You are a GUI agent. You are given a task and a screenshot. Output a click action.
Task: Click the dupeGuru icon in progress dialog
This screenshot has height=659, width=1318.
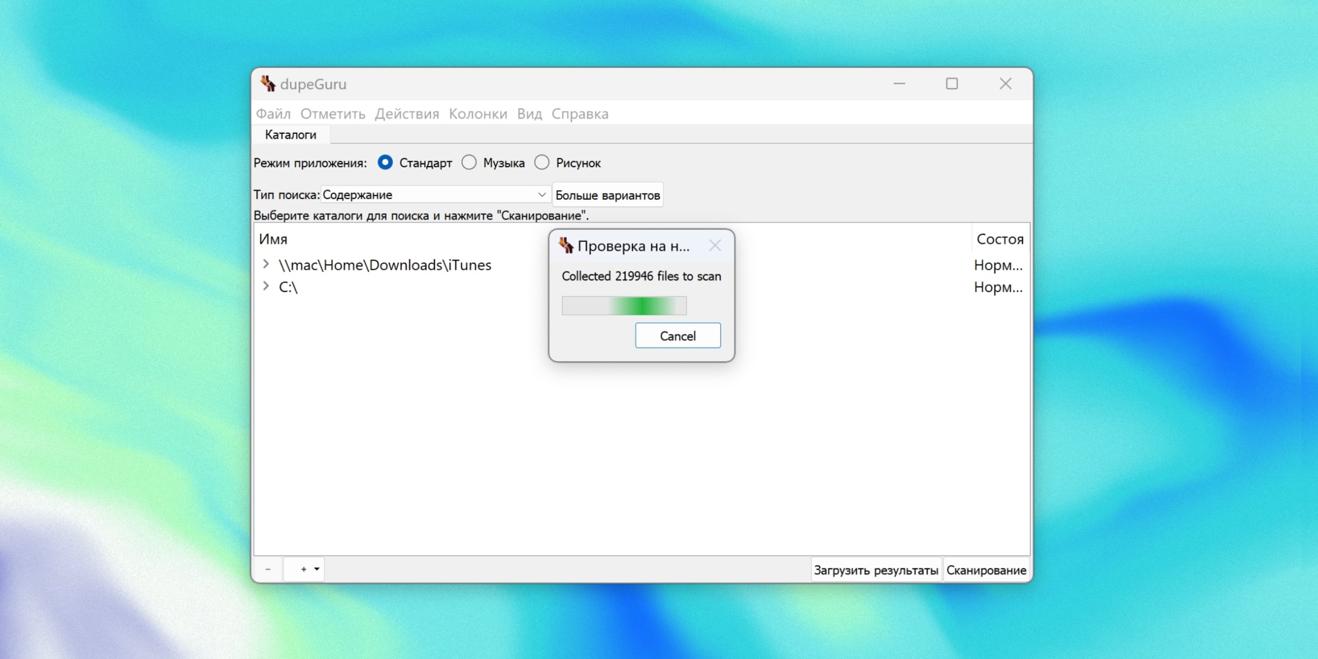(566, 246)
